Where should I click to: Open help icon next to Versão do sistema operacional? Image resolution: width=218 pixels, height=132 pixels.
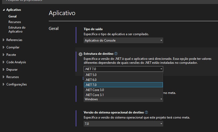point(146,112)
